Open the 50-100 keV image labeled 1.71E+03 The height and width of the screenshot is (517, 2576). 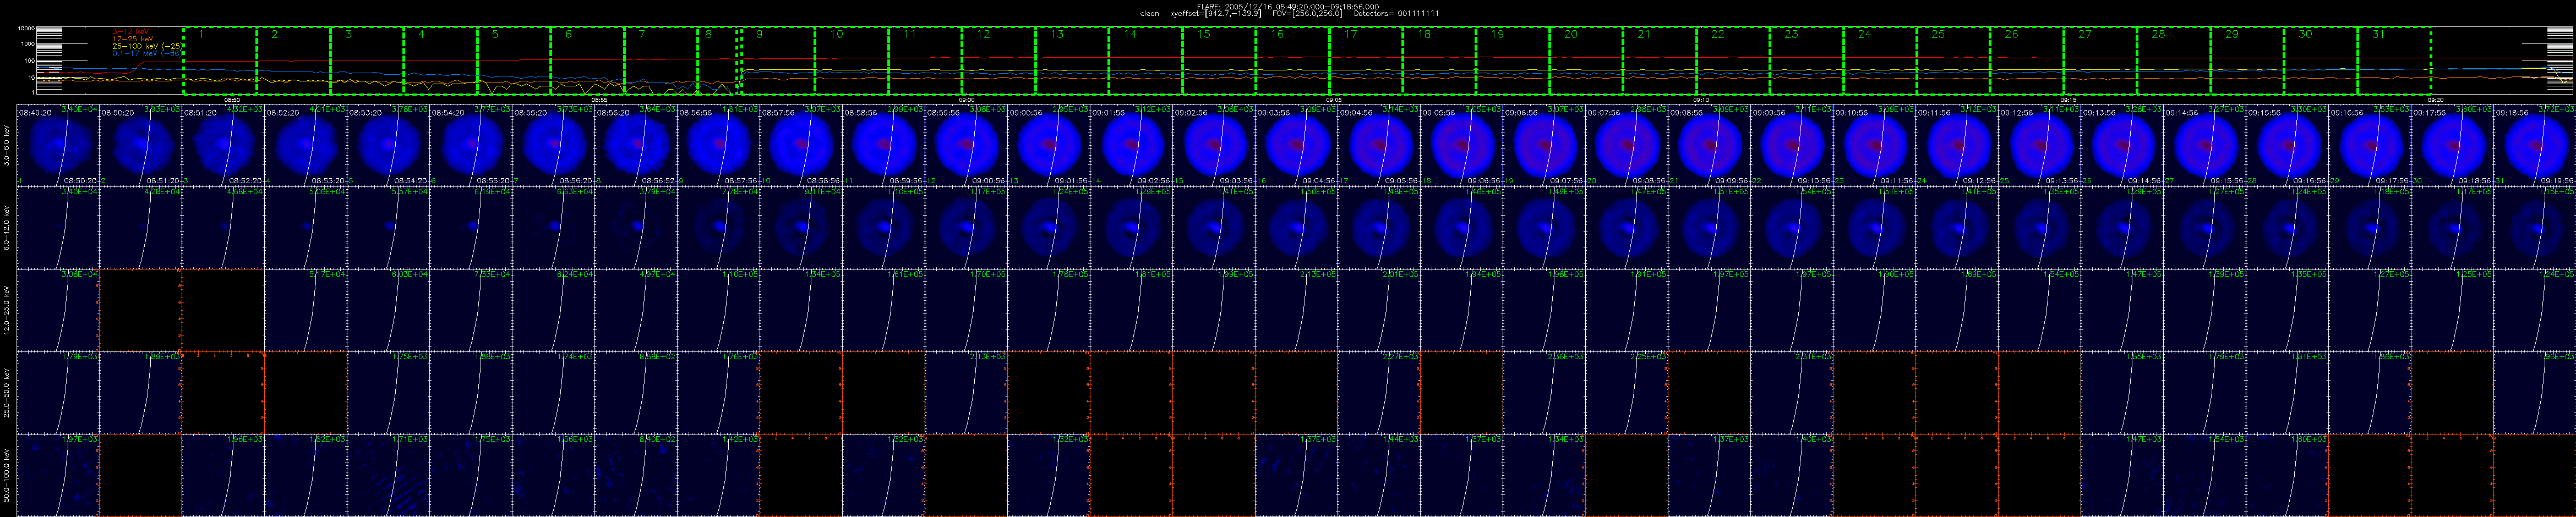[x=388, y=475]
